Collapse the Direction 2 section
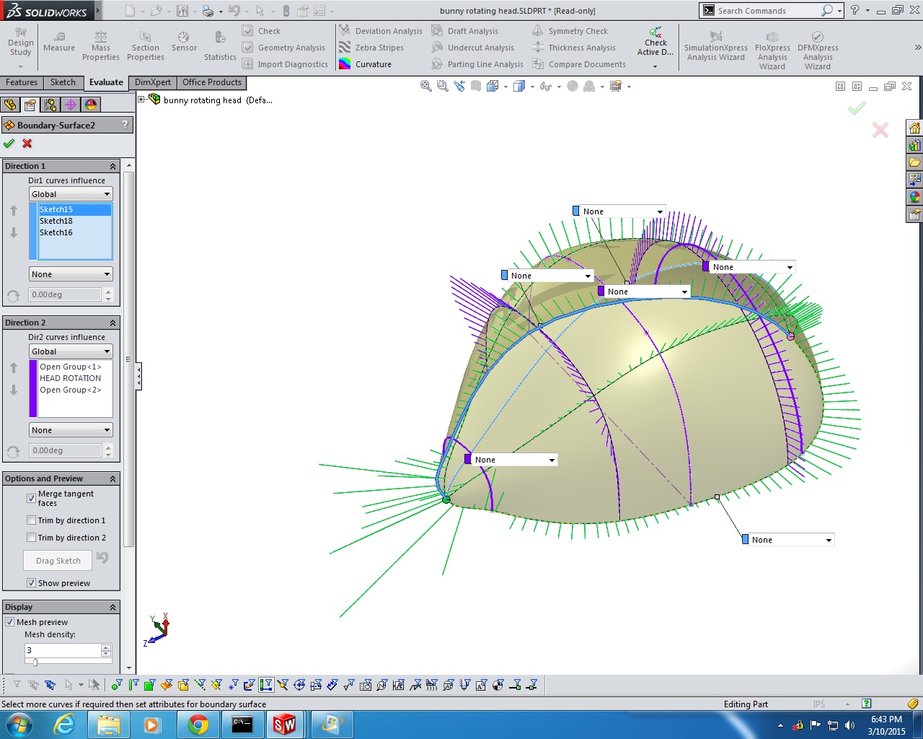 point(112,323)
